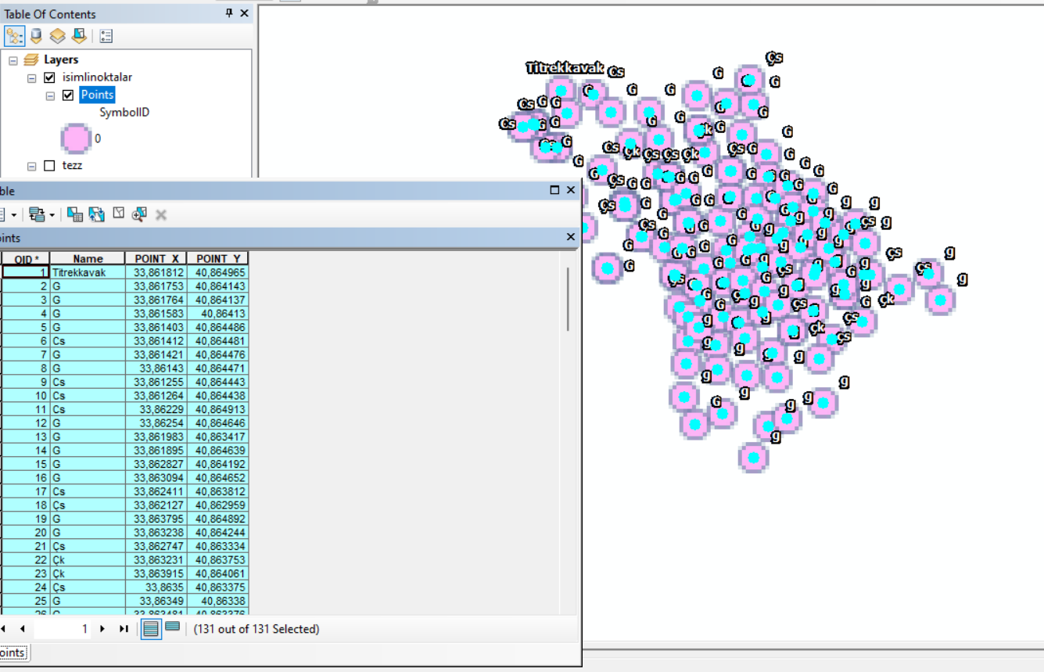The image size is (1044, 672).
Task: Click the Name column header
Action: [88, 258]
